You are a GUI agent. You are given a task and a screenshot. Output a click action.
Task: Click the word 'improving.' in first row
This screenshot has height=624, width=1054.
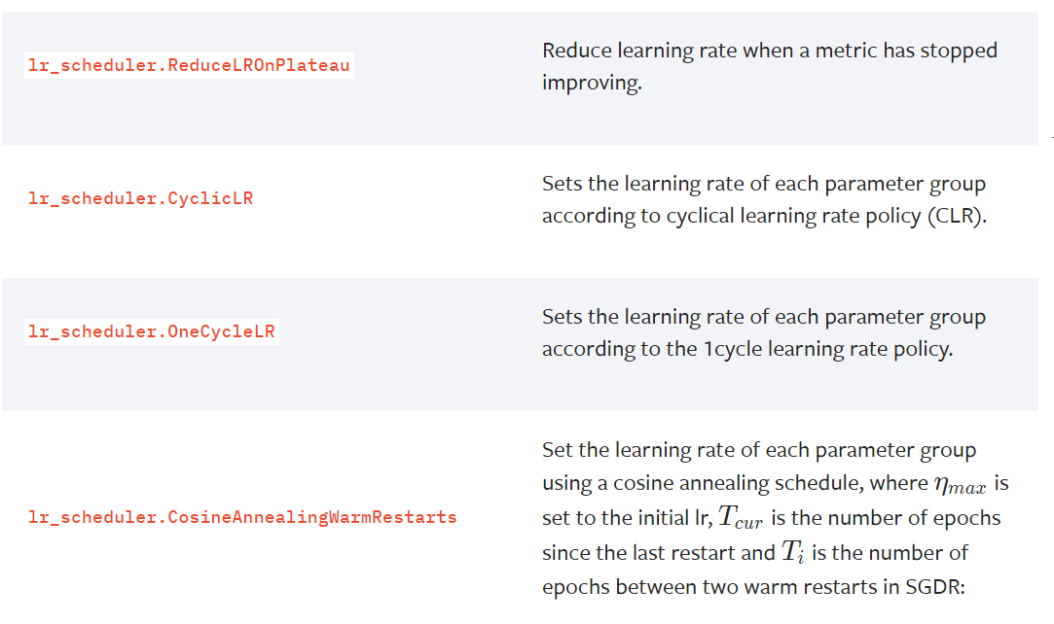pos(592,84)
